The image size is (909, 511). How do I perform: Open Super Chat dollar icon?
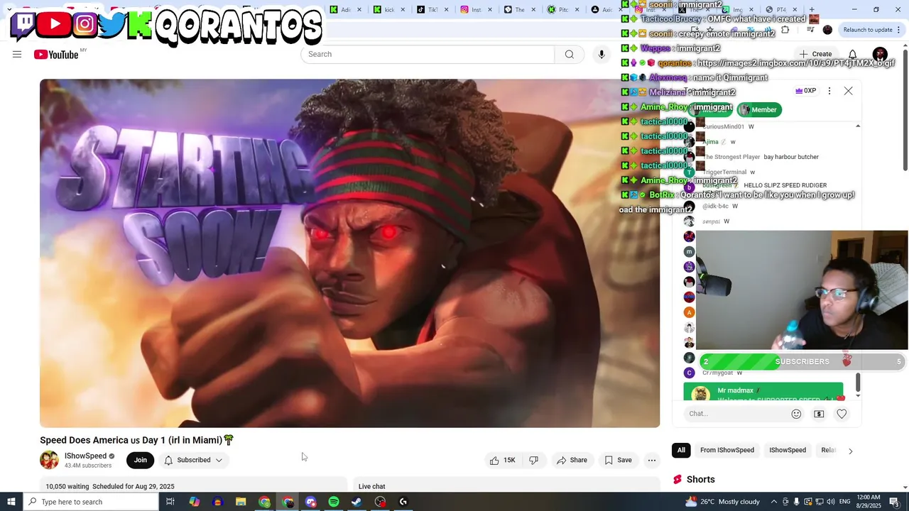tap(819, 414)
